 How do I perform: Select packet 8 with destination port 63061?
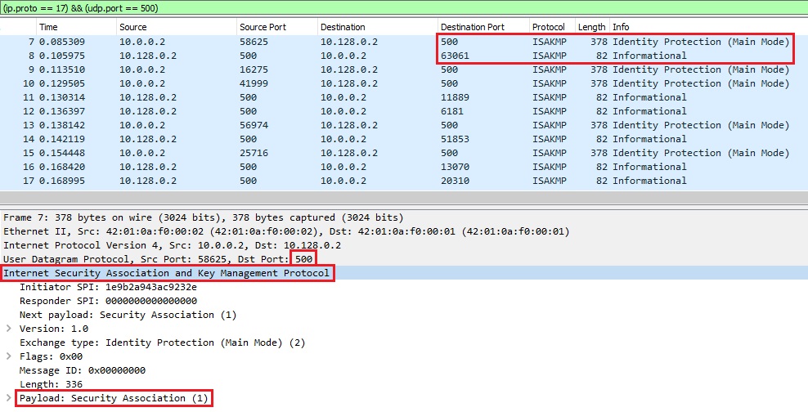404,56
